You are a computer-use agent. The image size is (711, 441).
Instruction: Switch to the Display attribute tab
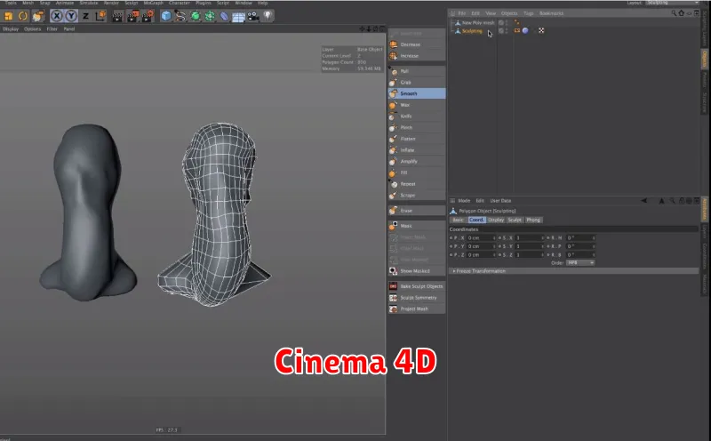pyautogui.click(x=496, y=220)
